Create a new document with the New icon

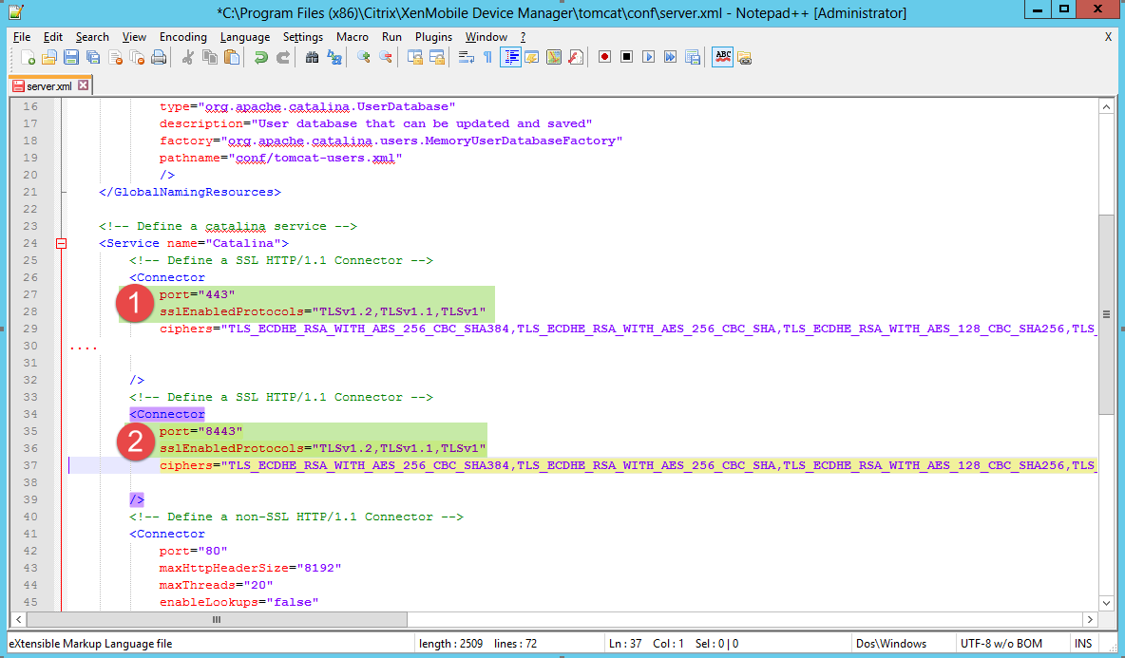point(28,57)
